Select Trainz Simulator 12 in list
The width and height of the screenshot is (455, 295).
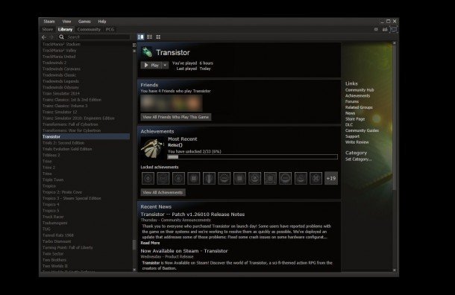[60, 112]
